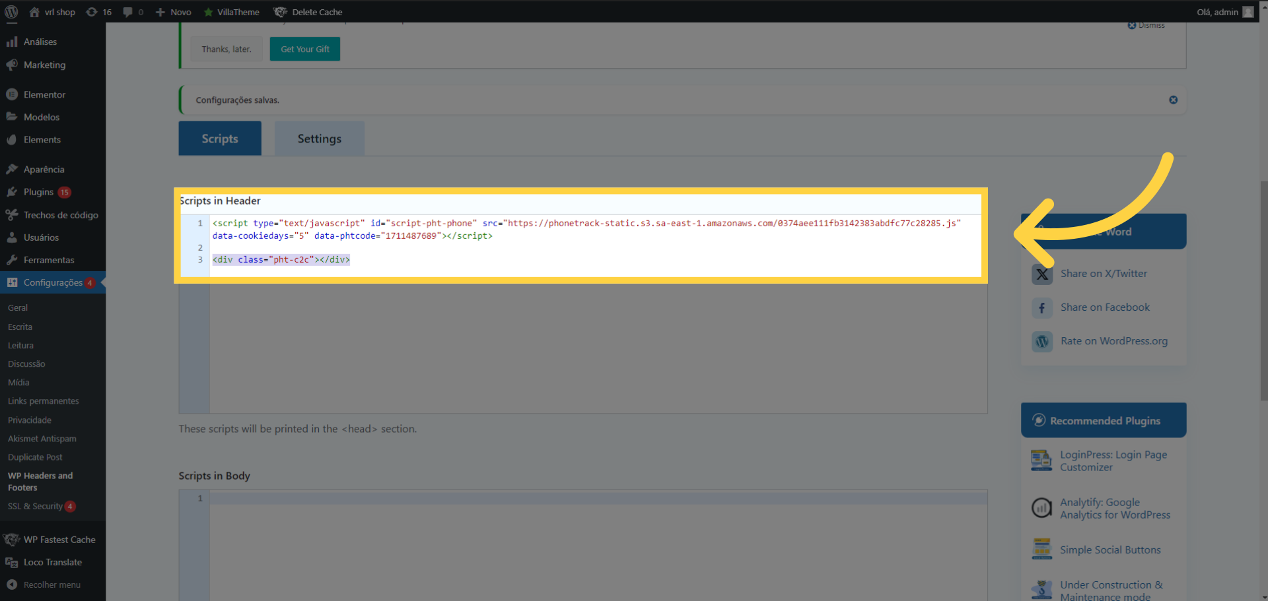Dismiss the Configurações salvas notice
Viewport: 1268px width, 601px height.
tap(1173, 100)
